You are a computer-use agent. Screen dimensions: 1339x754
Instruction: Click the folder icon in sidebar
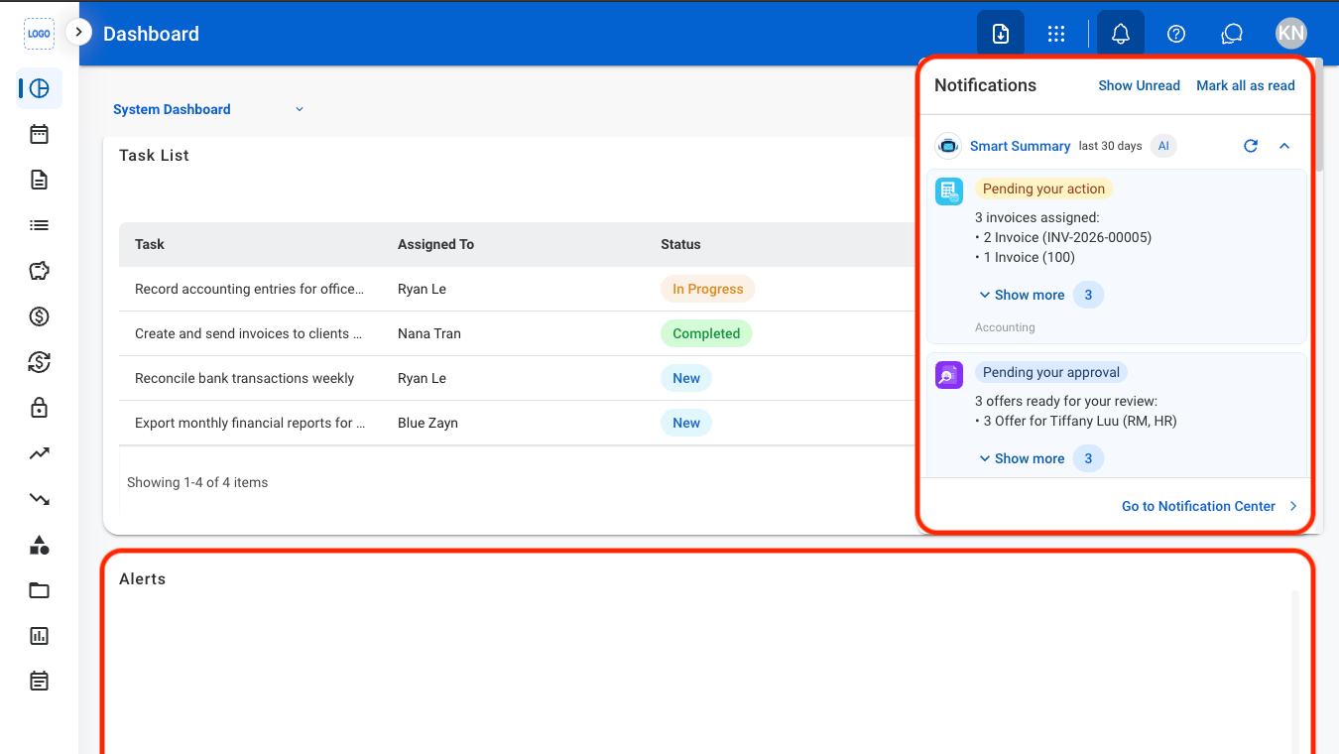point(39,590)
